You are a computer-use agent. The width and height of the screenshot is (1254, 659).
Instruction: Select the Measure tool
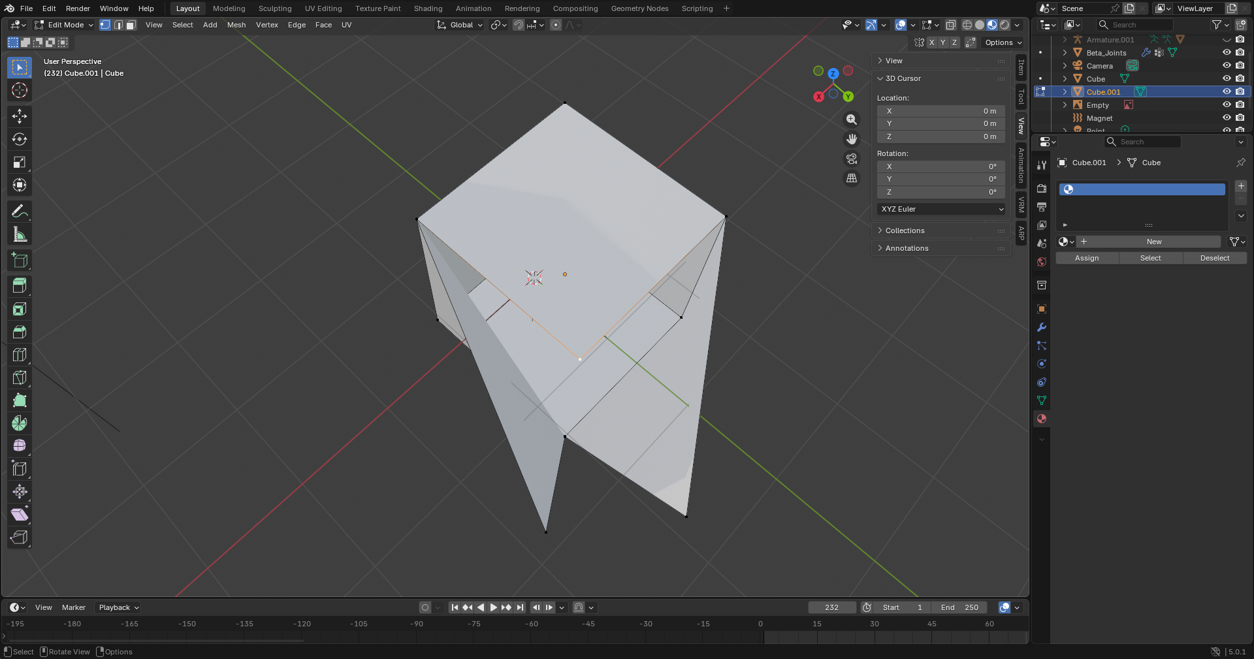(20, 234)
